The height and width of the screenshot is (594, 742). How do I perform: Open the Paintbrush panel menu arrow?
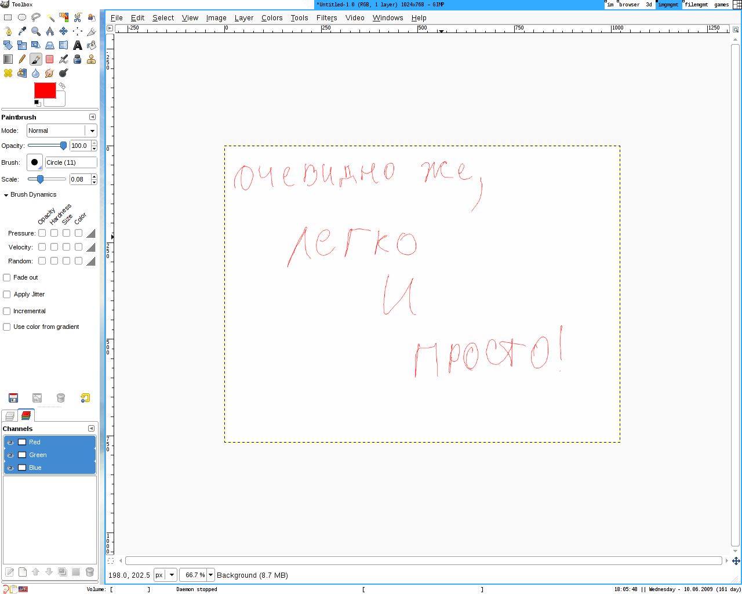pos(92,117)
